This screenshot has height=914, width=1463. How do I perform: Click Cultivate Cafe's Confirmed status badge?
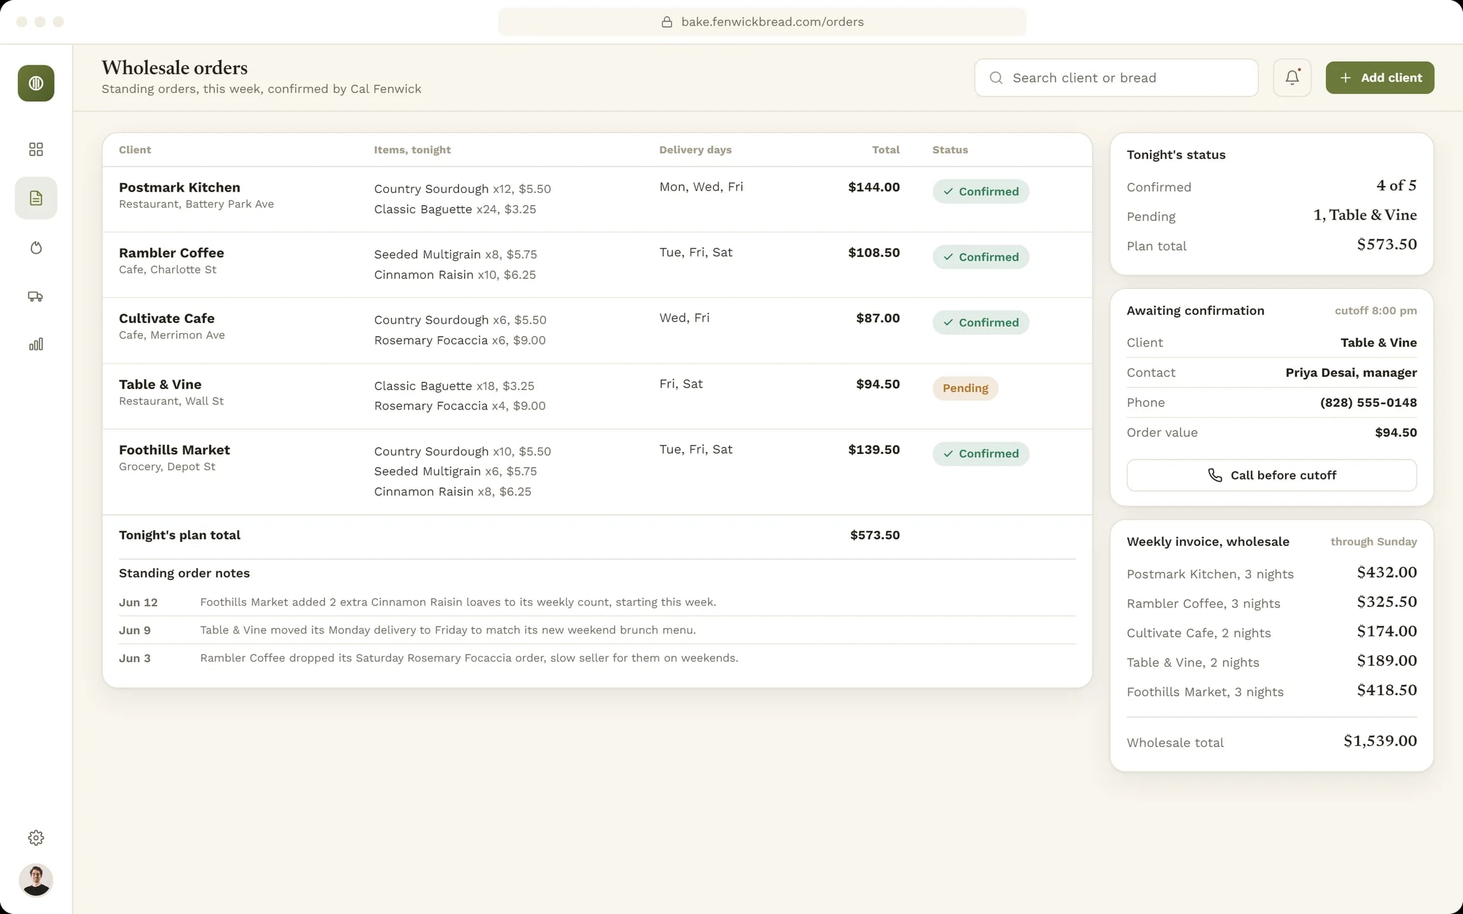(x=981, y=322)
